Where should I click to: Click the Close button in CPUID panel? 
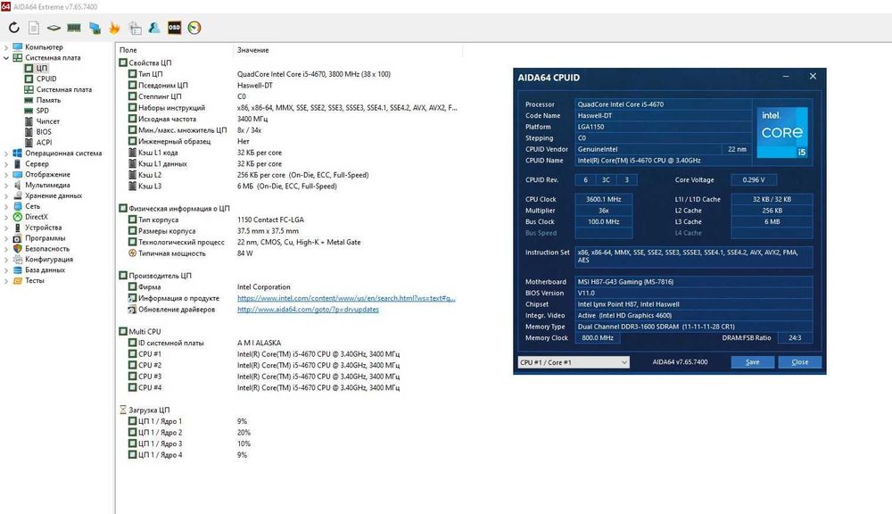click(x=800, y=362)
